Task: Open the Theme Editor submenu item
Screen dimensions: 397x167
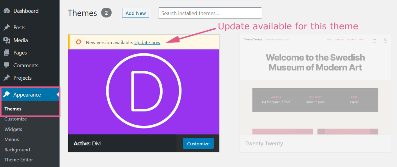Action: [x=19, y=160]
